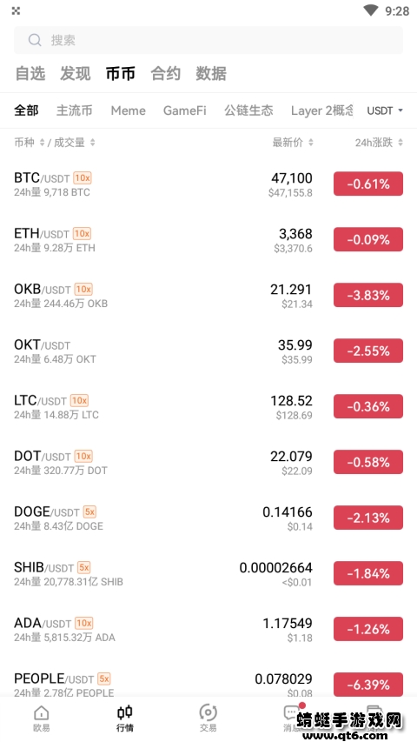Select the Meme category tab

click(x=128, y=110)
